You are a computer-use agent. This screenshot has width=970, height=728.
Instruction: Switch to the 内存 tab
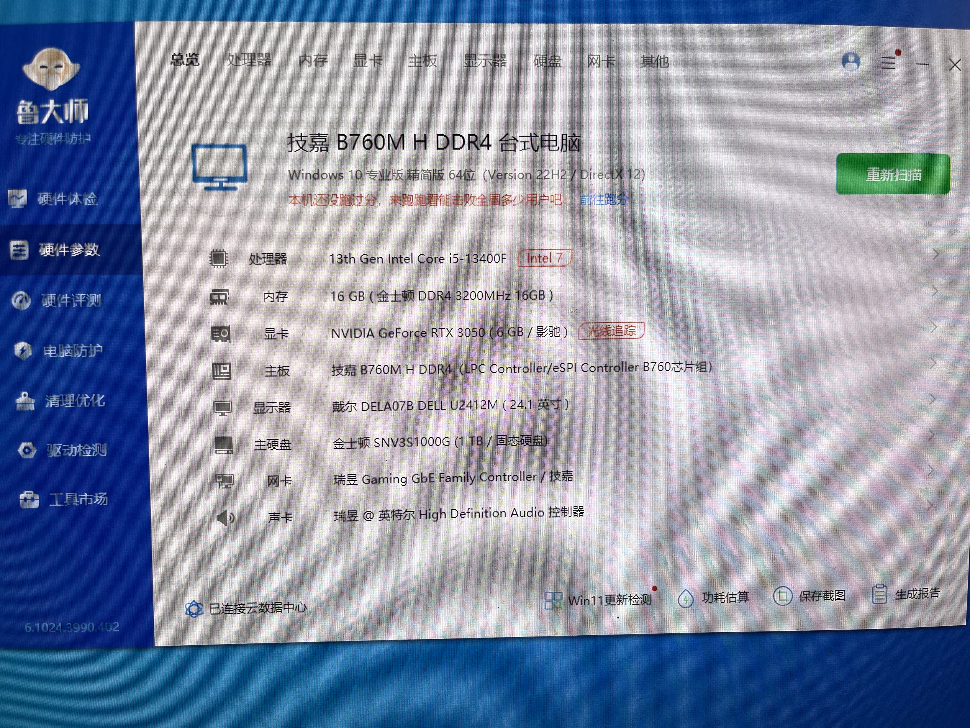(x=313, y=61)
